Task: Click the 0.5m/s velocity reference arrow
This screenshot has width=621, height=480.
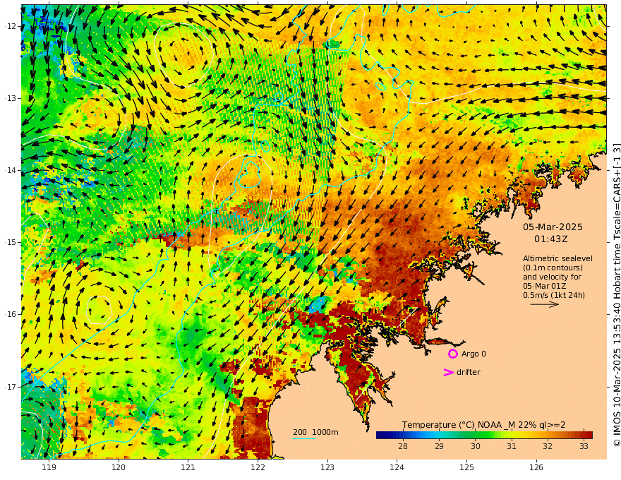Action: [545, 304]
